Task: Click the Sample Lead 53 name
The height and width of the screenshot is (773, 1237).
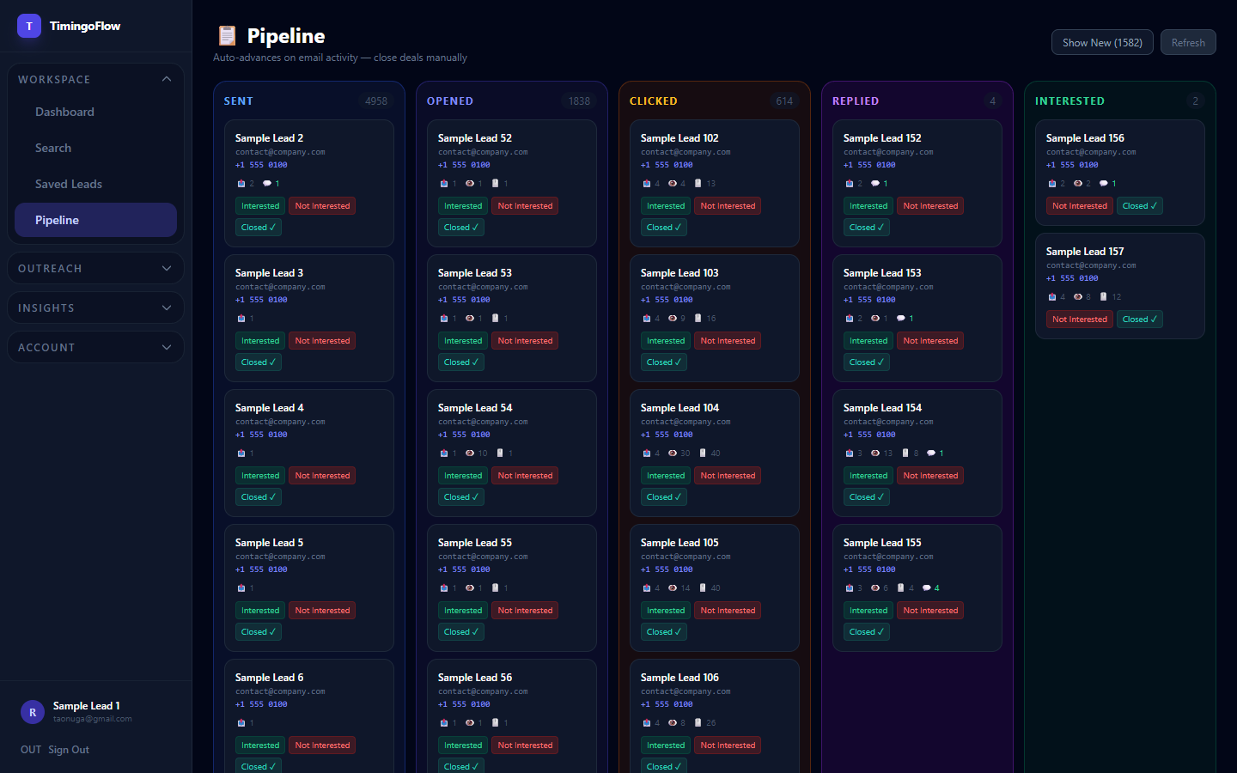Action: point(475,273)
